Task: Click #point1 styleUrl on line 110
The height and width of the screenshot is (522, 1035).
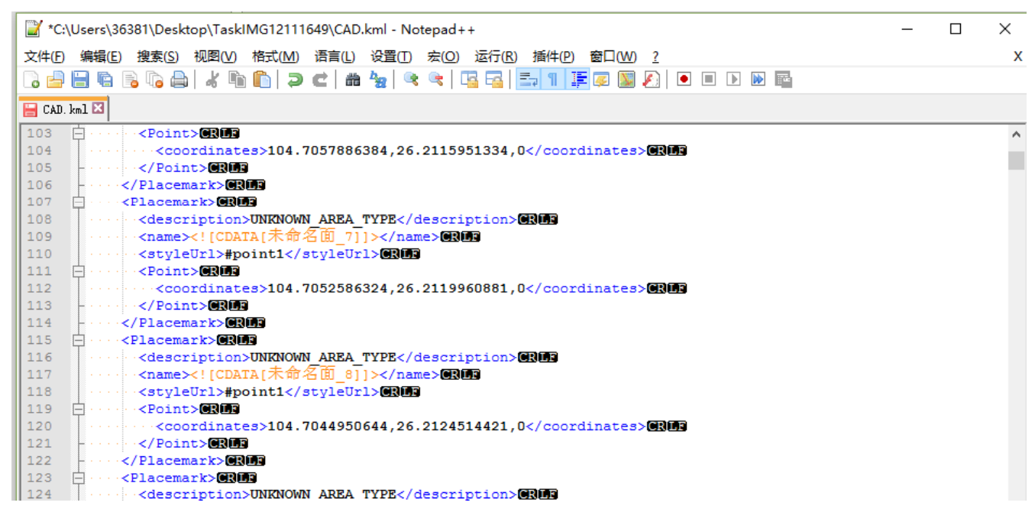Action: [254, 254]
